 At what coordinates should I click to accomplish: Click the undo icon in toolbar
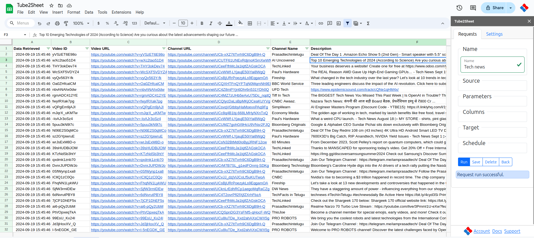[x=40, y=23]
